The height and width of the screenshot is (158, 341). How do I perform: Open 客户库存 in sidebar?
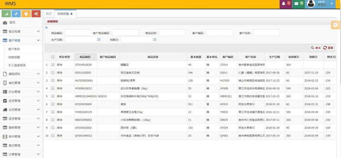(14, 49)
